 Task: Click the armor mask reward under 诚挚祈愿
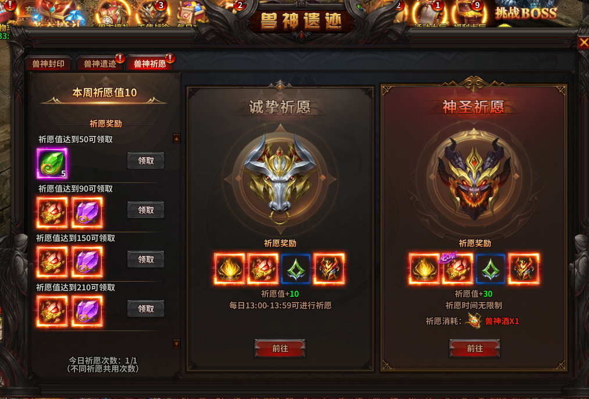coord(329,269)
